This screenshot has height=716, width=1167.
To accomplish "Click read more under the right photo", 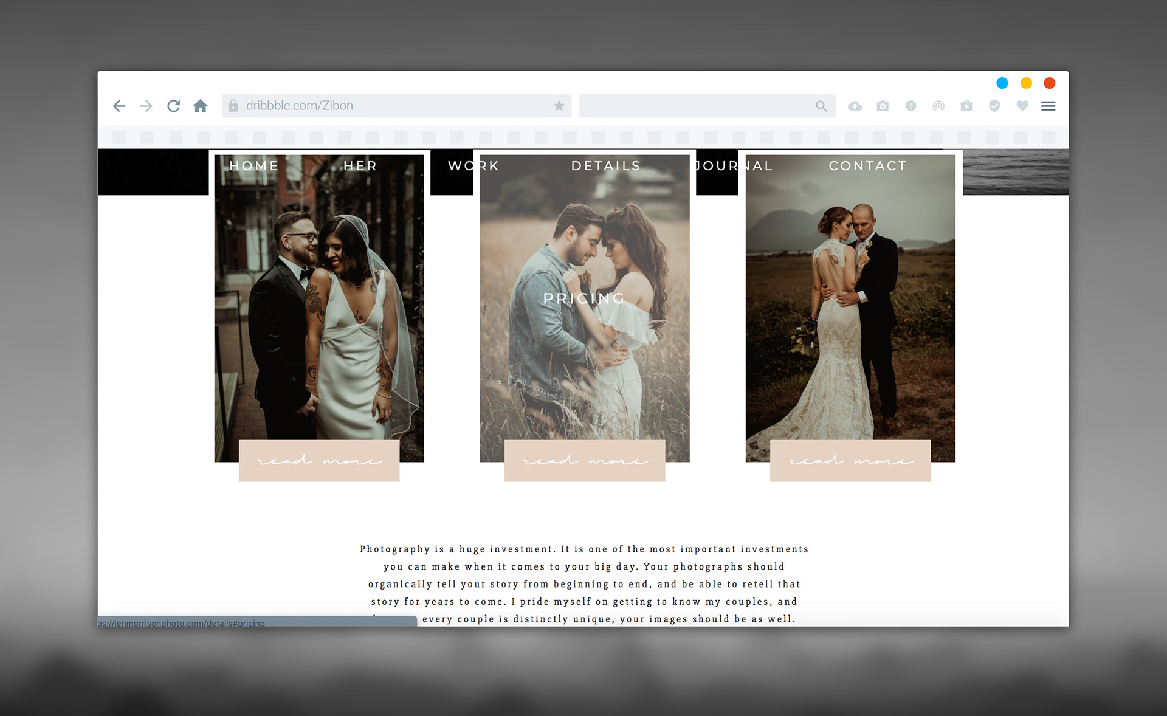I will [850, 461].
